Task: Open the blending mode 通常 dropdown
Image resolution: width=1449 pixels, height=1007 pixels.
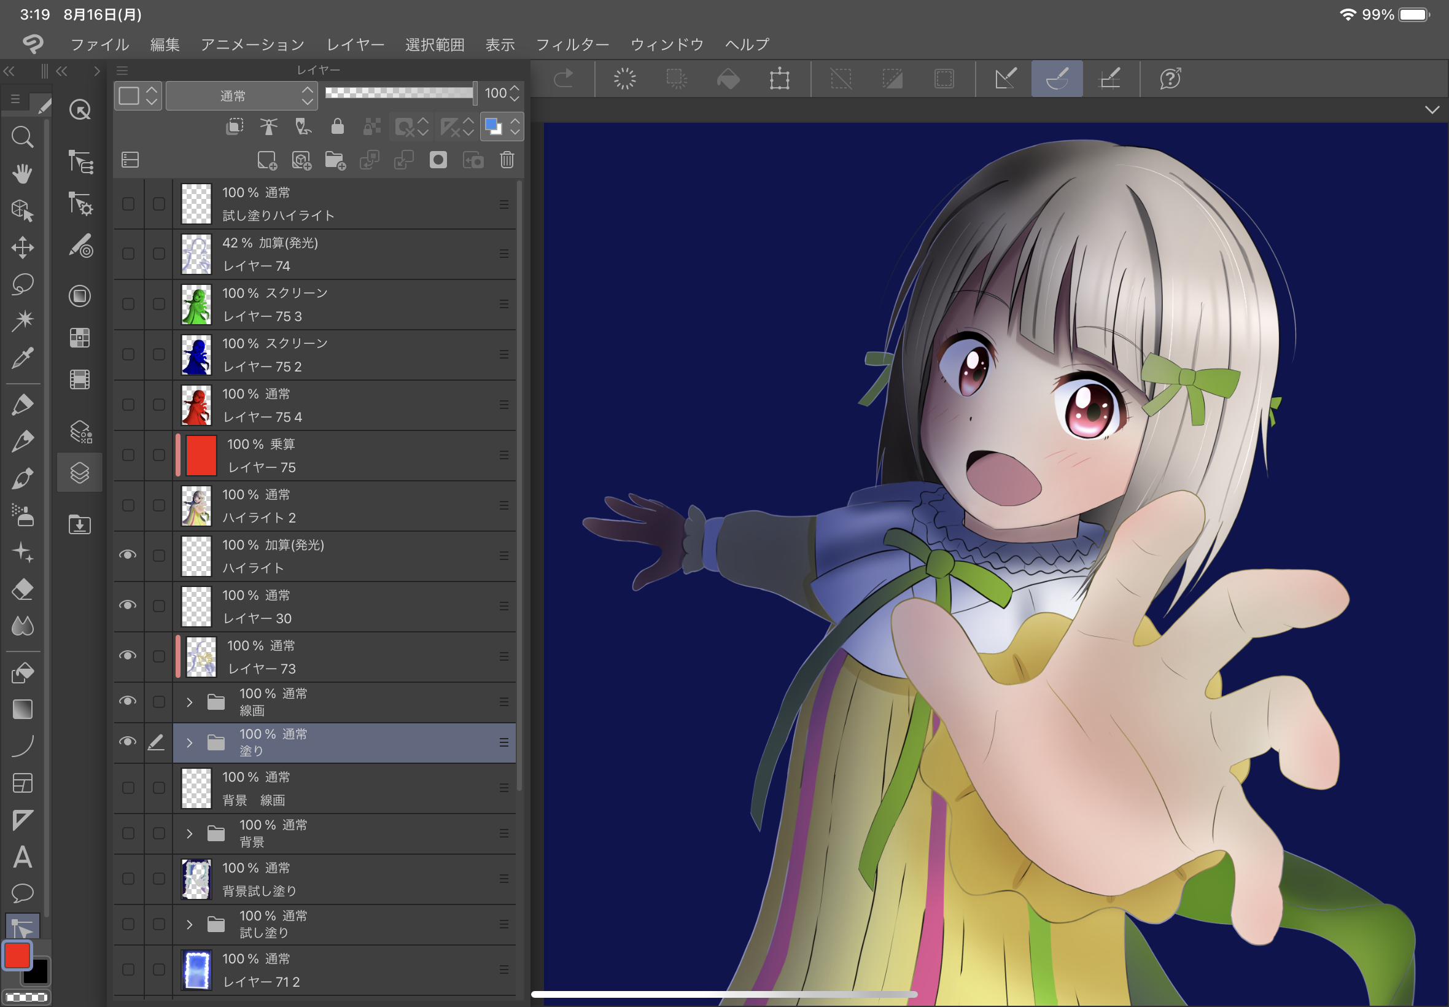Action: click(242, 96)
